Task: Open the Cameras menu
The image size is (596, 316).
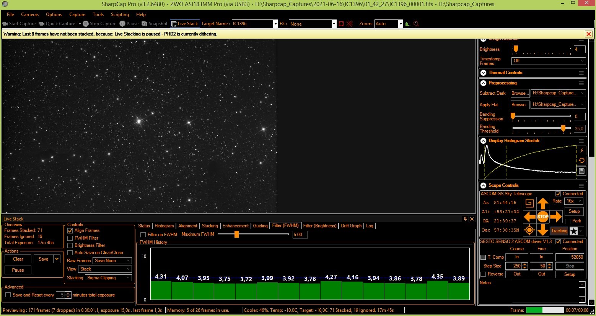Action: click(x=30, y=15)
